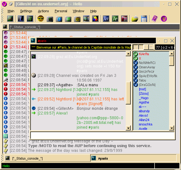Switch to Status console taskbar button
Viewport: 181px width, 170px height.
point(47,158)
